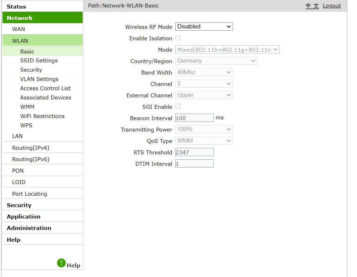This screenshot has width=357, height=277.
Task: Select SSID Settings in the sidebar
Action: tap(39, 61)
